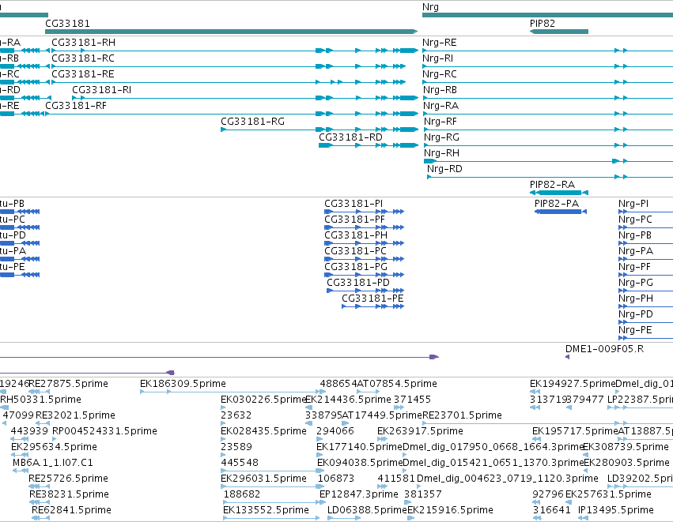Select protein label PIP82-PA
The width and height of the screenshot is (673, 522).
coord(556,204)
